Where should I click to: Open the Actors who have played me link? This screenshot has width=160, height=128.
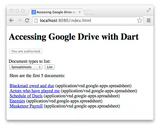pyautogui.click(x=35, y=91)
